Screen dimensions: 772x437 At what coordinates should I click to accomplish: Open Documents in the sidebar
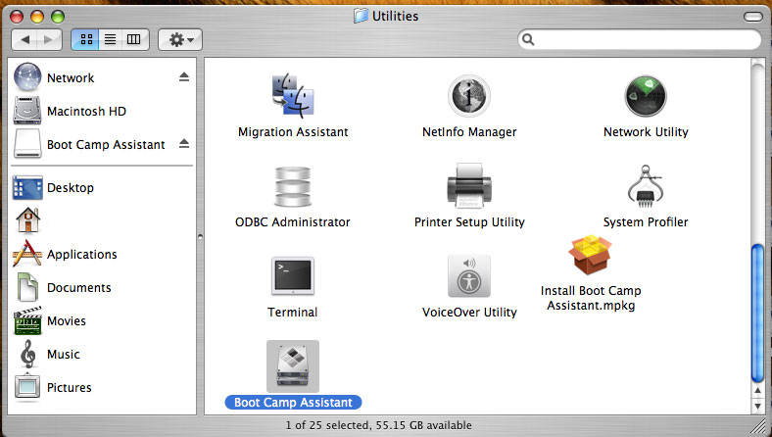click(62, 287)
